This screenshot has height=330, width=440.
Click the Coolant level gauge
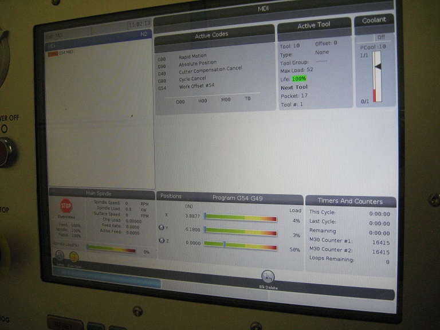pyautogui.click(x=377, y=76)
